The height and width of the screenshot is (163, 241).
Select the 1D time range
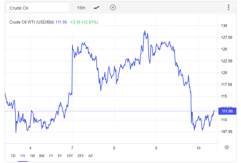(x=13, y=156)
